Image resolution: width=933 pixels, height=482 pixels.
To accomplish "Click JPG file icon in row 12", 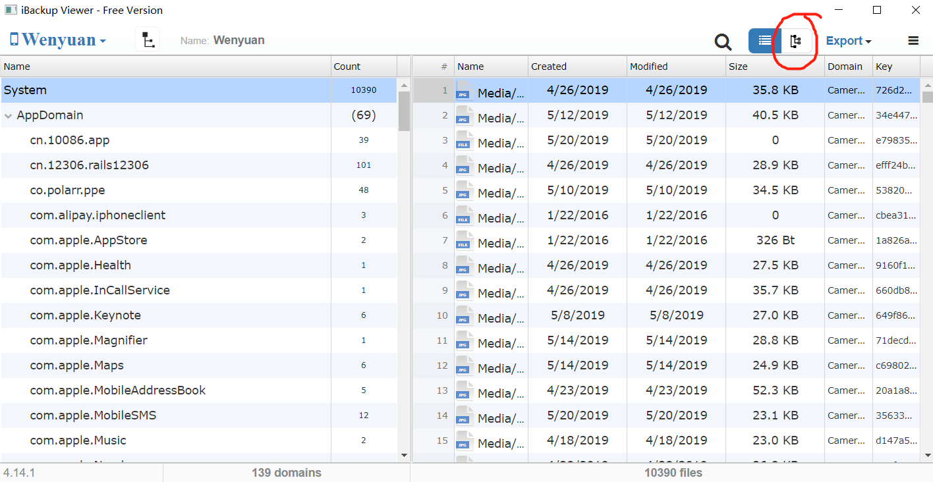I will click(x=465, y=365).
